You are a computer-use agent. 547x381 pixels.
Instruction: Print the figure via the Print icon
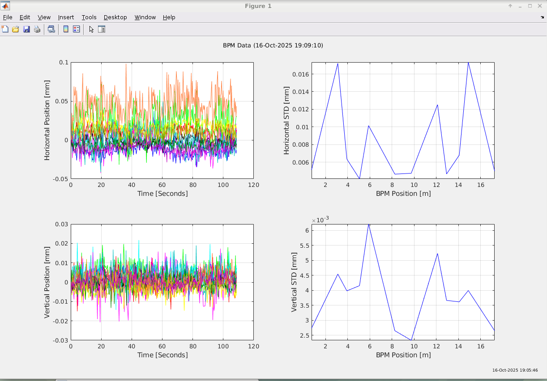coord(37,29)
